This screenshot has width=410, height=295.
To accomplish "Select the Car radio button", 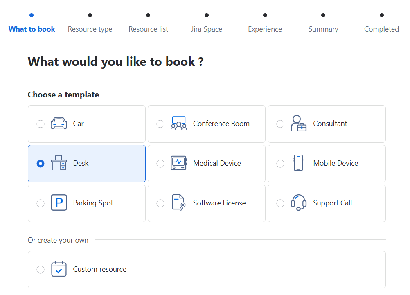I will [x=41, y=124].
